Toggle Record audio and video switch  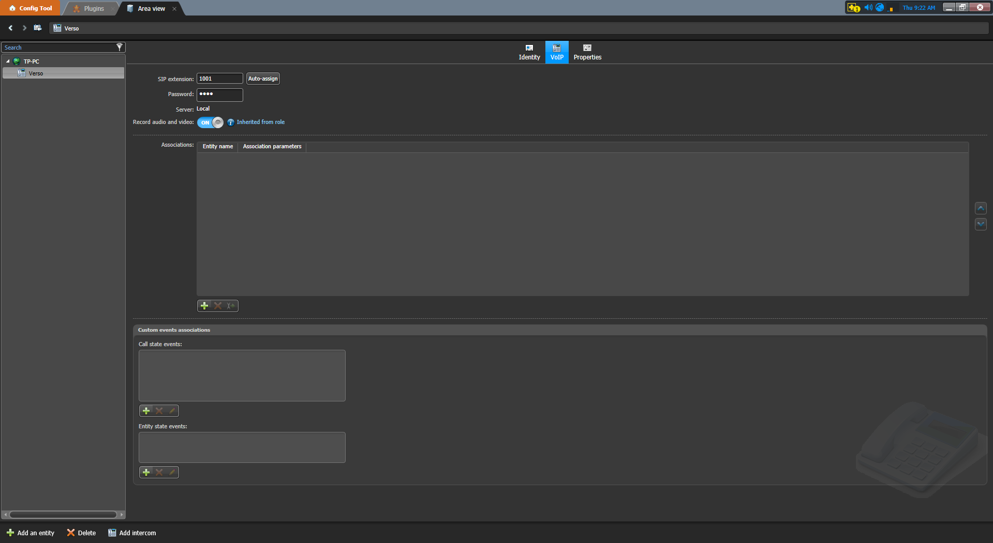tap(210, 122)
